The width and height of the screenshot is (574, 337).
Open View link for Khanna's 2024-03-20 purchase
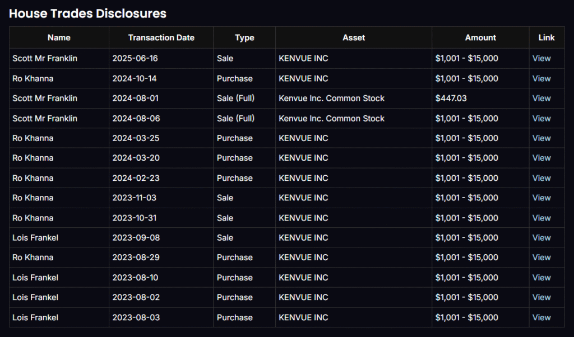pos(541,158)
